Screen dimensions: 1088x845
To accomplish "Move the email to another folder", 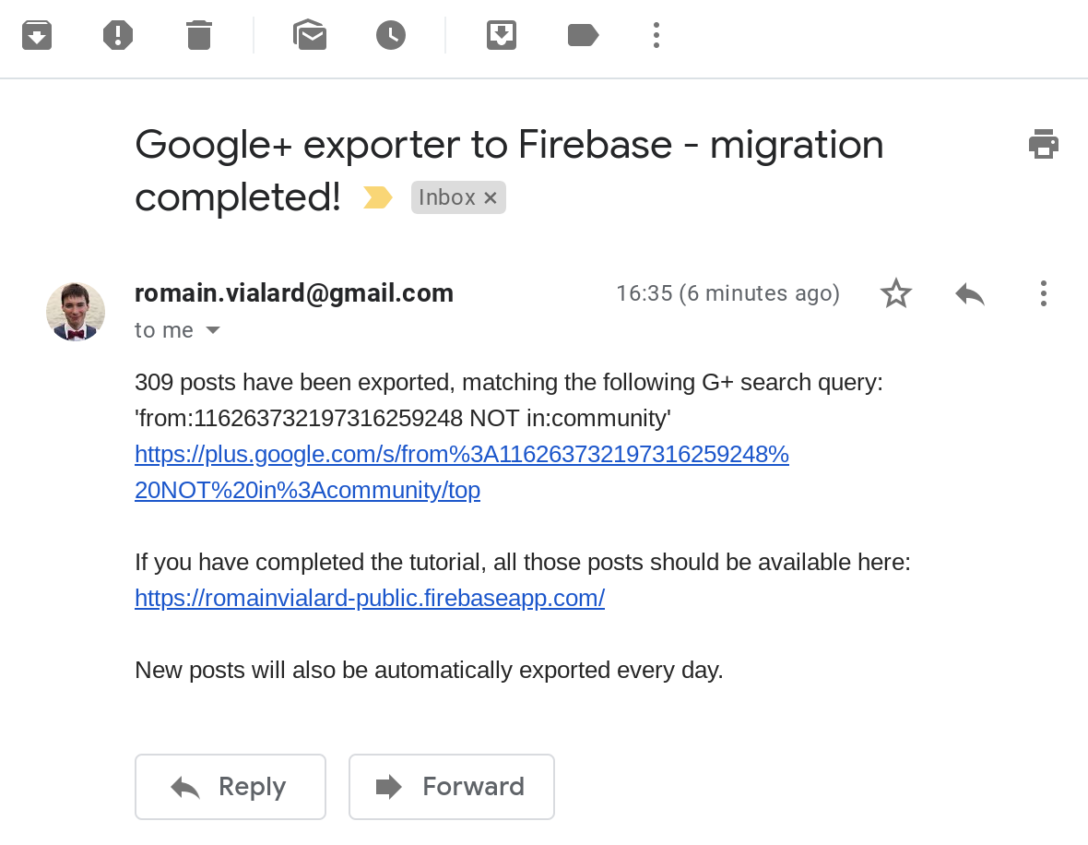I will click(x=502, y=36).
